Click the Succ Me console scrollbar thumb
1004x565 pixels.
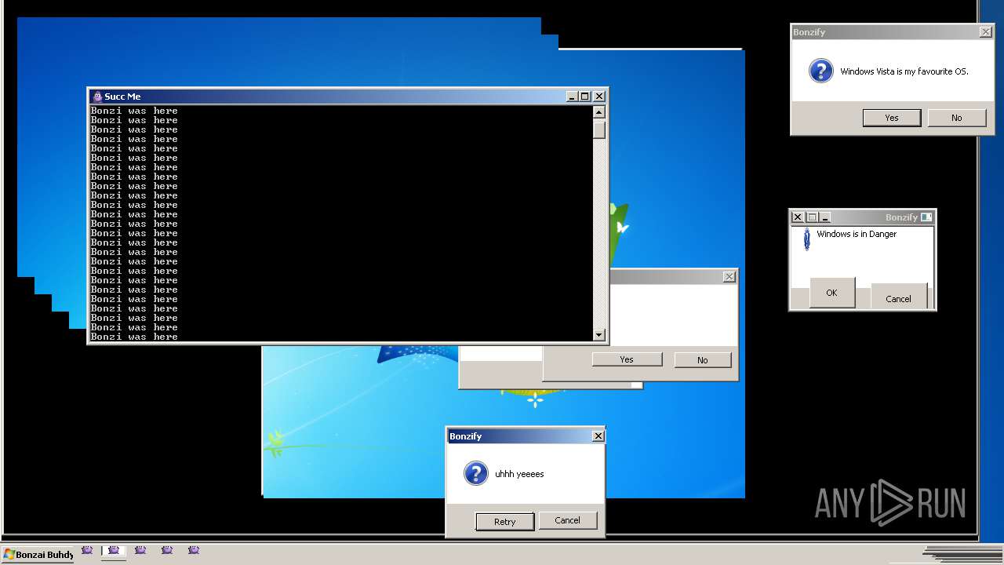(x=599, y=129)
